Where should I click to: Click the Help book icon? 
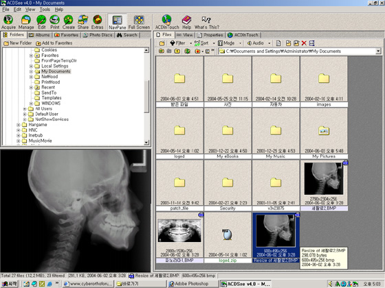pos(186,22)
